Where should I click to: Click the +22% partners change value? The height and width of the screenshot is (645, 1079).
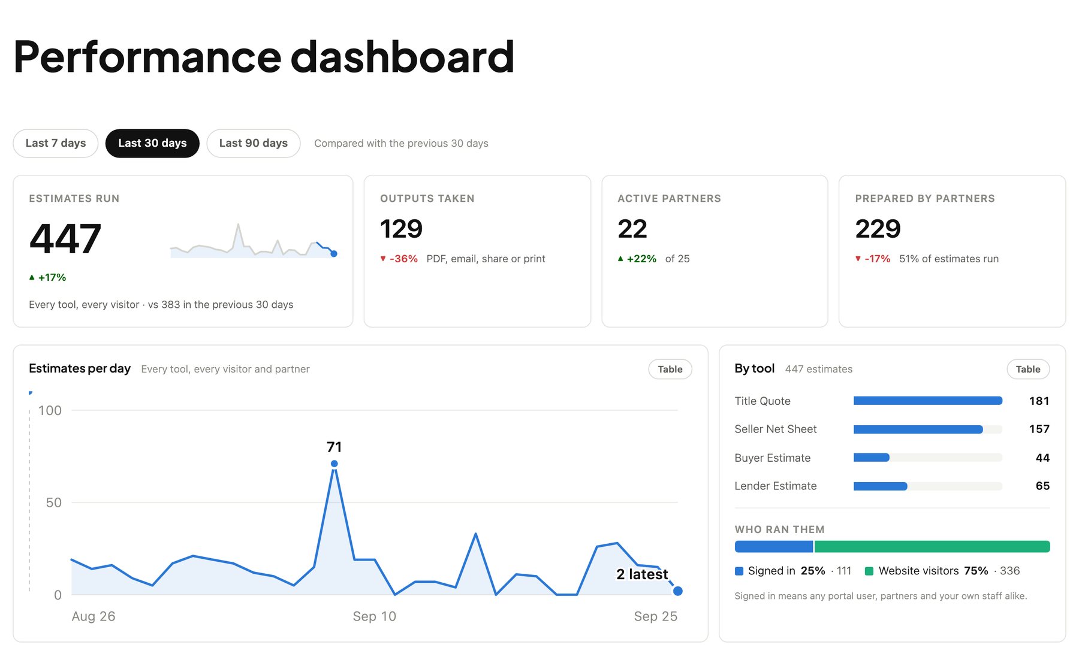(641, 259)
